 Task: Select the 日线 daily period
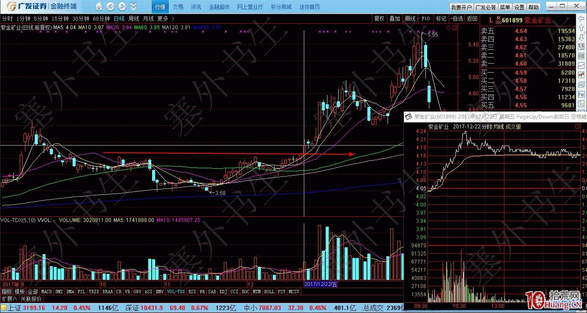(x=119, y=19)
